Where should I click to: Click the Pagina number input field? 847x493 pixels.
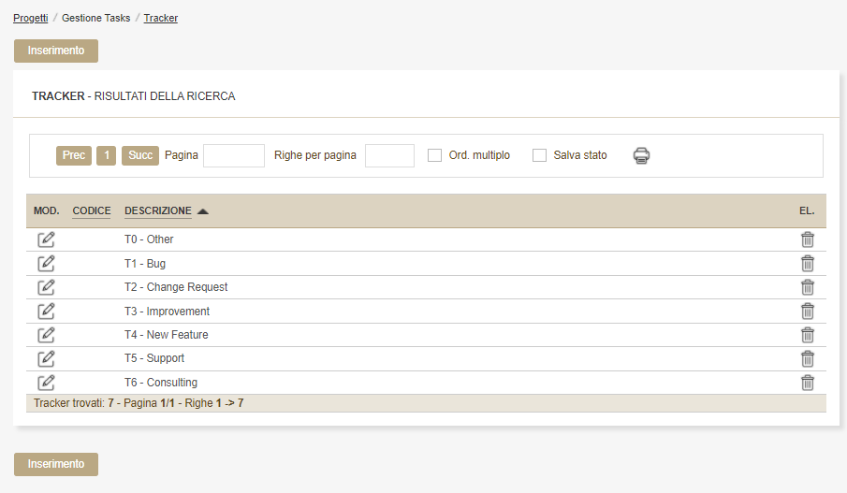coord(234,155)
